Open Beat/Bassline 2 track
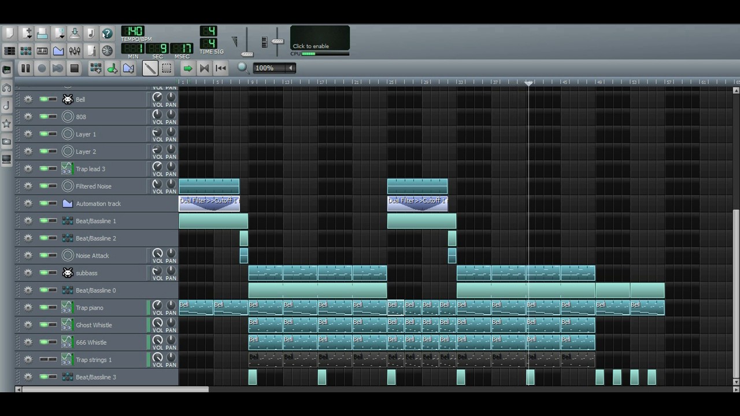740x416 pixels. [x=104, y=238]
